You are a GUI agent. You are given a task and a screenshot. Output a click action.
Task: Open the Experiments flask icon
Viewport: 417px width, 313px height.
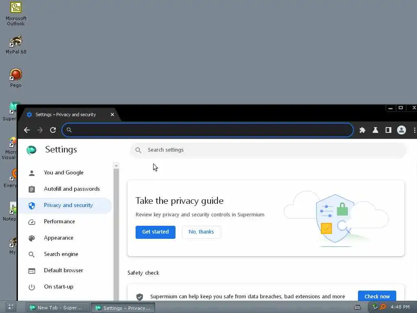[375, 130]
